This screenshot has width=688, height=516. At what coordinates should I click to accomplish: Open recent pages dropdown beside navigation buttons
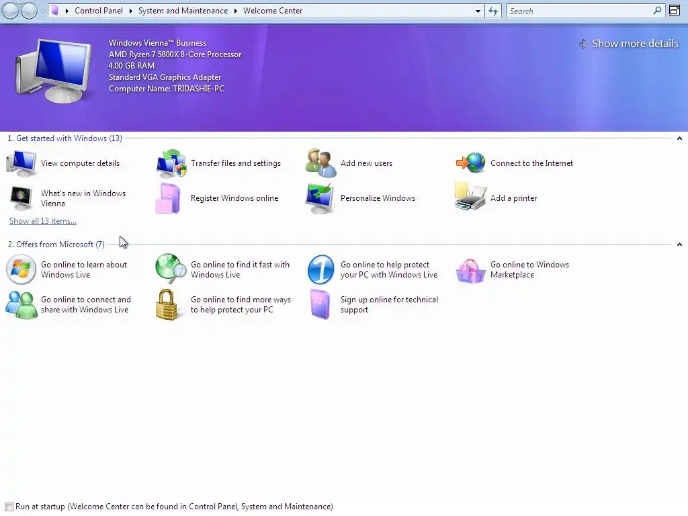[42, 11]
